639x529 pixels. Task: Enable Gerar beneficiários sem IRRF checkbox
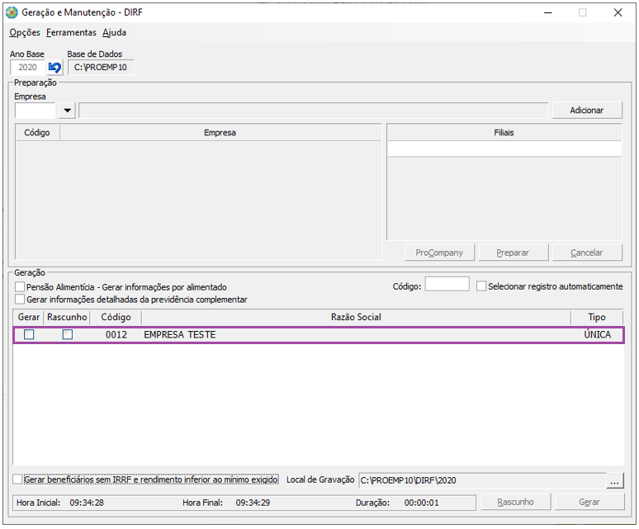(18, 479)
